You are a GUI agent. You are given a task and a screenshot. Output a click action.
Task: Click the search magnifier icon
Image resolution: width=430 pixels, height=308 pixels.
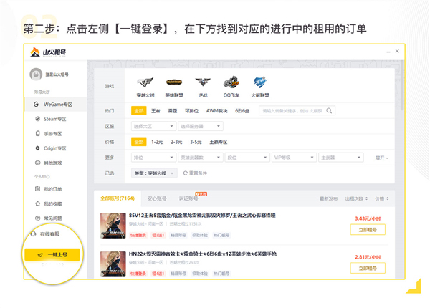(329, 111)
